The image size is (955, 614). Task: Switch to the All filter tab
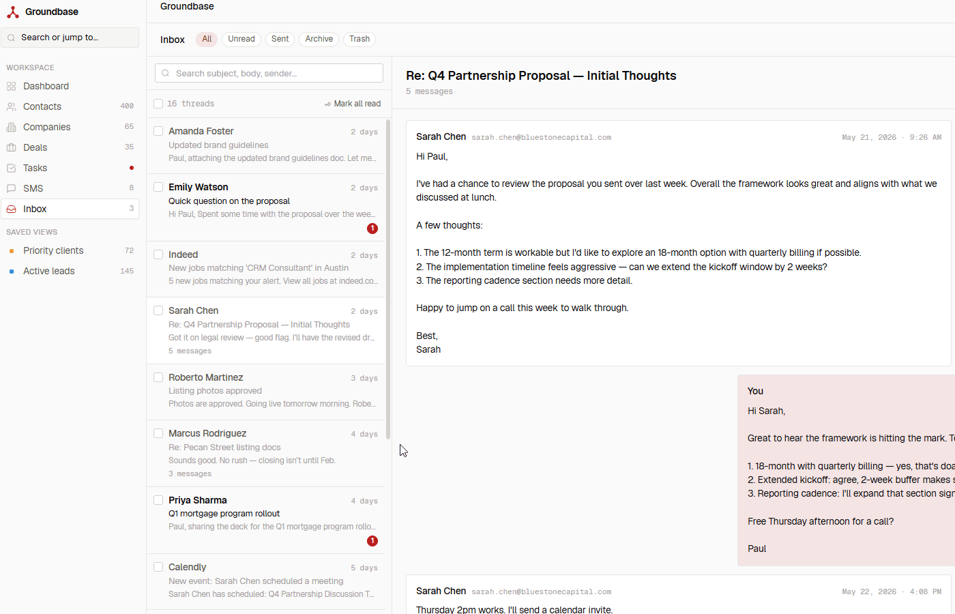click(207, 39)
